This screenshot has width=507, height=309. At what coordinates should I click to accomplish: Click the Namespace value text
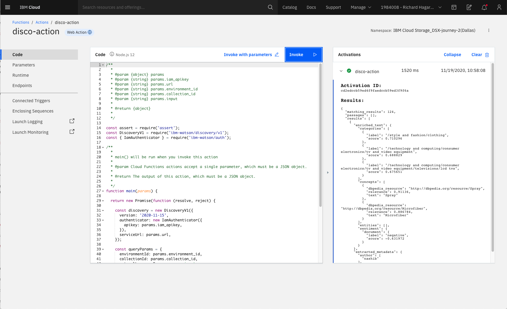[434, 30]
